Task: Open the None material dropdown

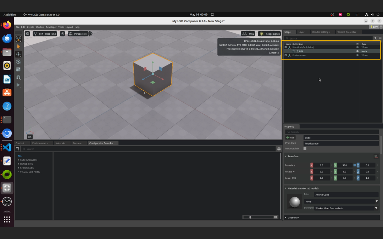Action: [x=341, y=201]
